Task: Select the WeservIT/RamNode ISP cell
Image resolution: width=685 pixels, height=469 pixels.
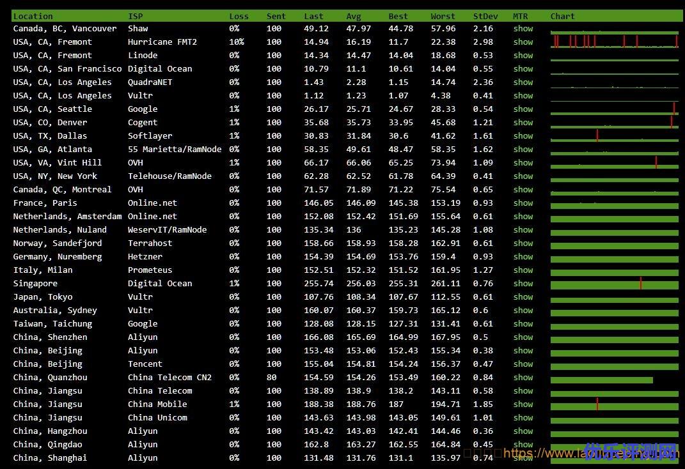Action: click(167, 230)
